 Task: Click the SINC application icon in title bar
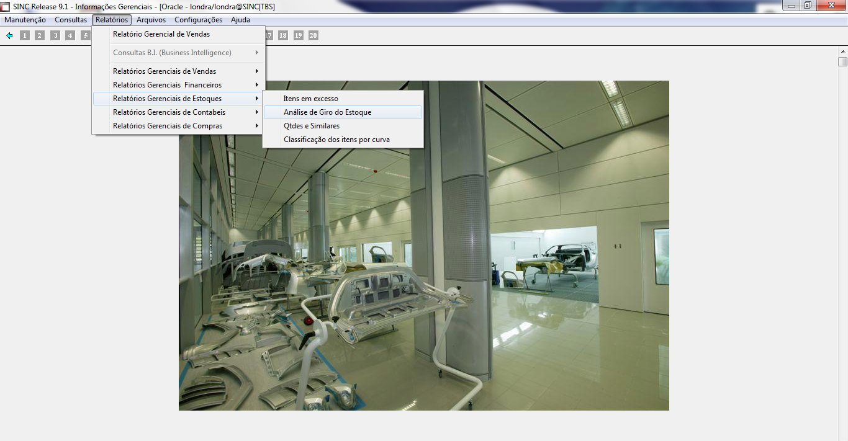[6, 6]
